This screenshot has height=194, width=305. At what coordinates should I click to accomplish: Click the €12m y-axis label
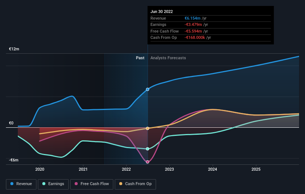[14, 49]
